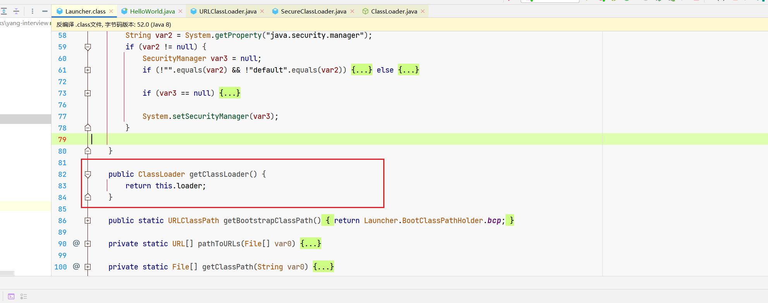
Task: Click line number 82 in the gutter
Action: [62, 174]
